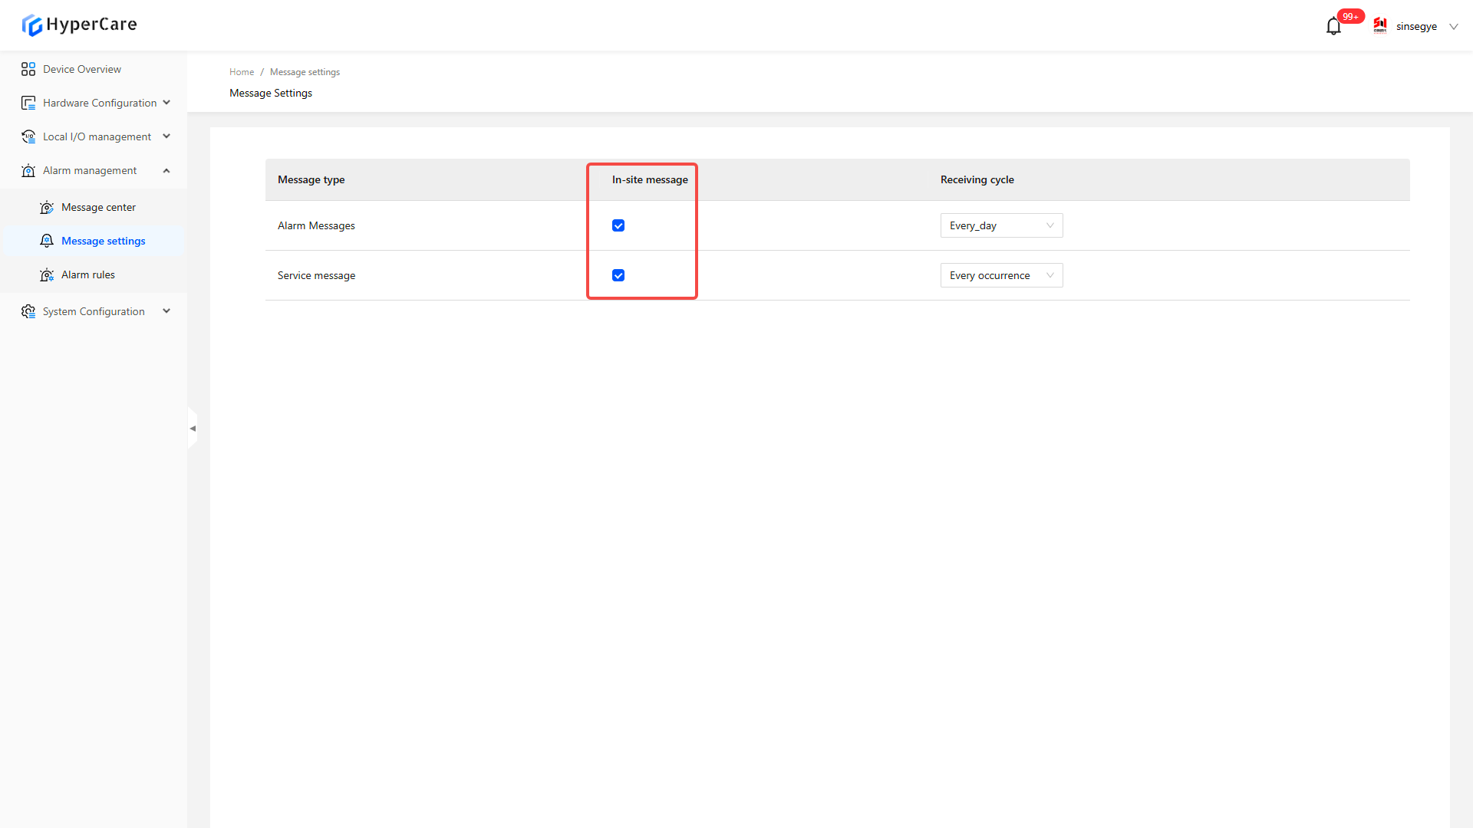Collapse the sidebar with the handle arrow

[193, 429]
